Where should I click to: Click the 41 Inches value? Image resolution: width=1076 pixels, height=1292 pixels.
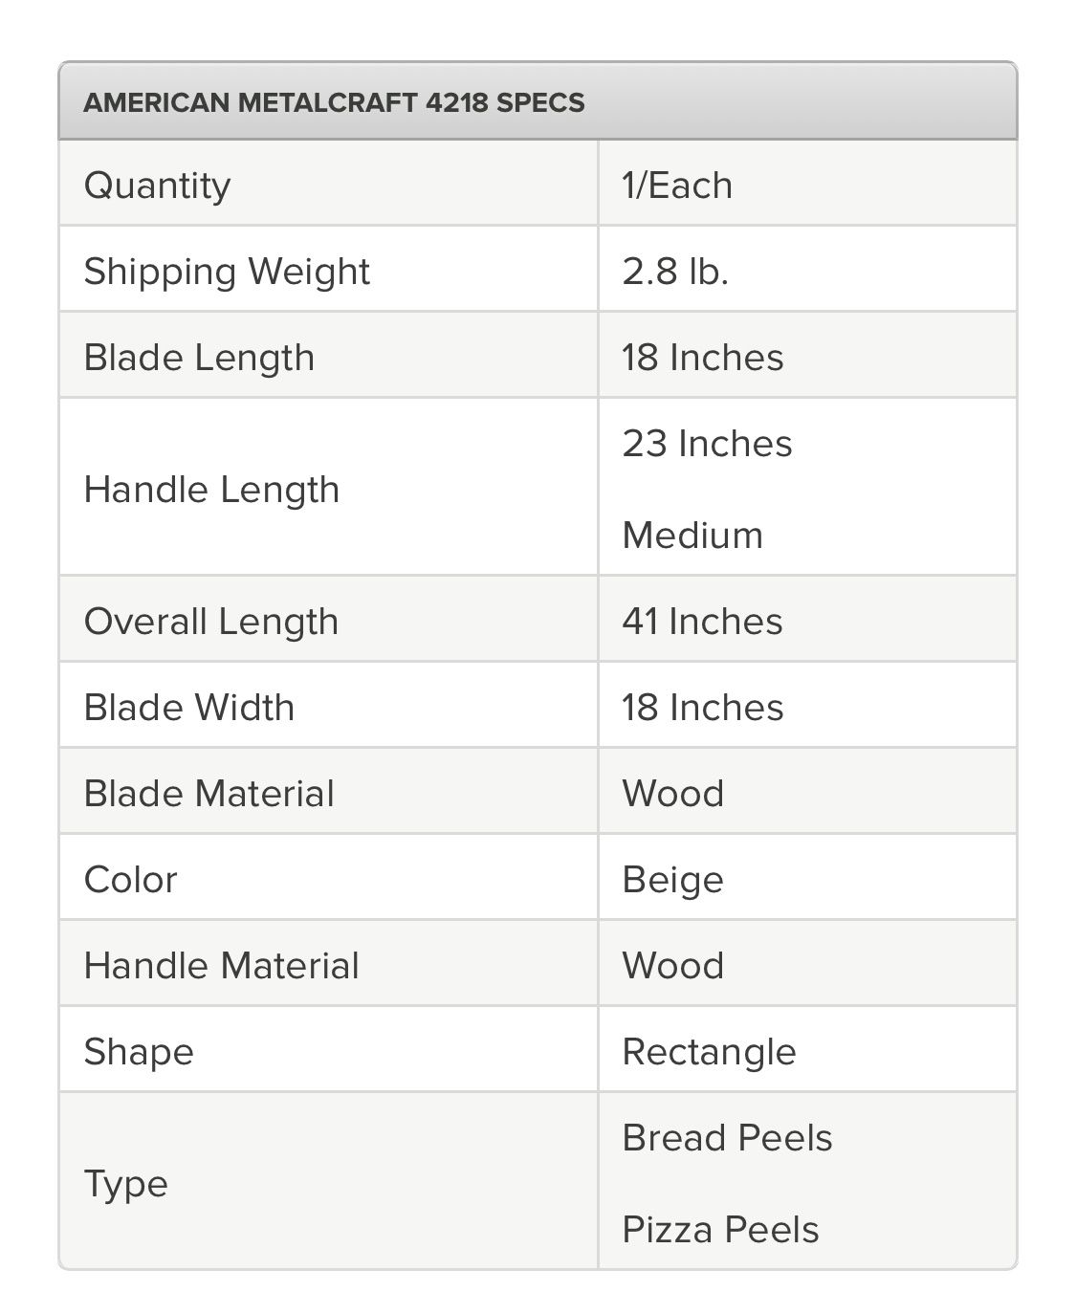pyautogui.click(x=702, y=621)
